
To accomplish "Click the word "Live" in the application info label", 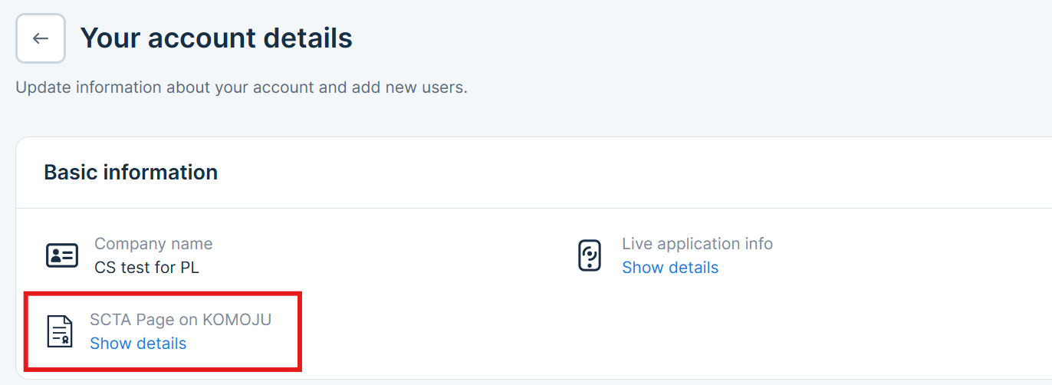I will 636,244.
